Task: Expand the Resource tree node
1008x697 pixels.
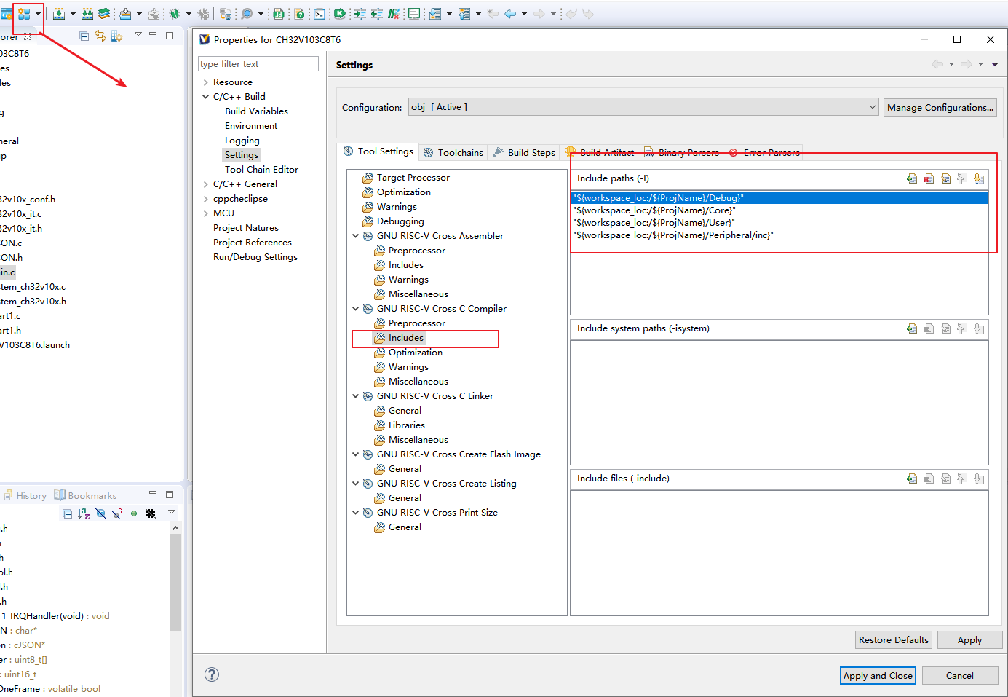Action: pos(206,82)
